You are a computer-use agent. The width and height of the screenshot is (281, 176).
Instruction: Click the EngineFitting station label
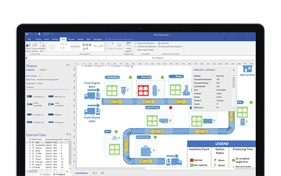point(152,108)
